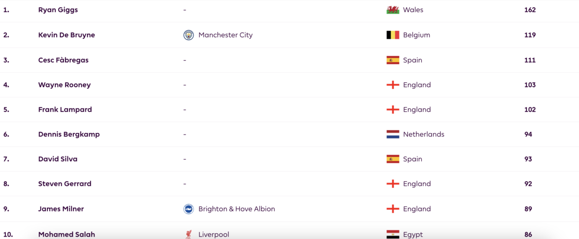Image resolution: width=579 pixels, height=239 pixels.
Task: Click the Netherlands flag icon
Action: [x=393, y=134]
